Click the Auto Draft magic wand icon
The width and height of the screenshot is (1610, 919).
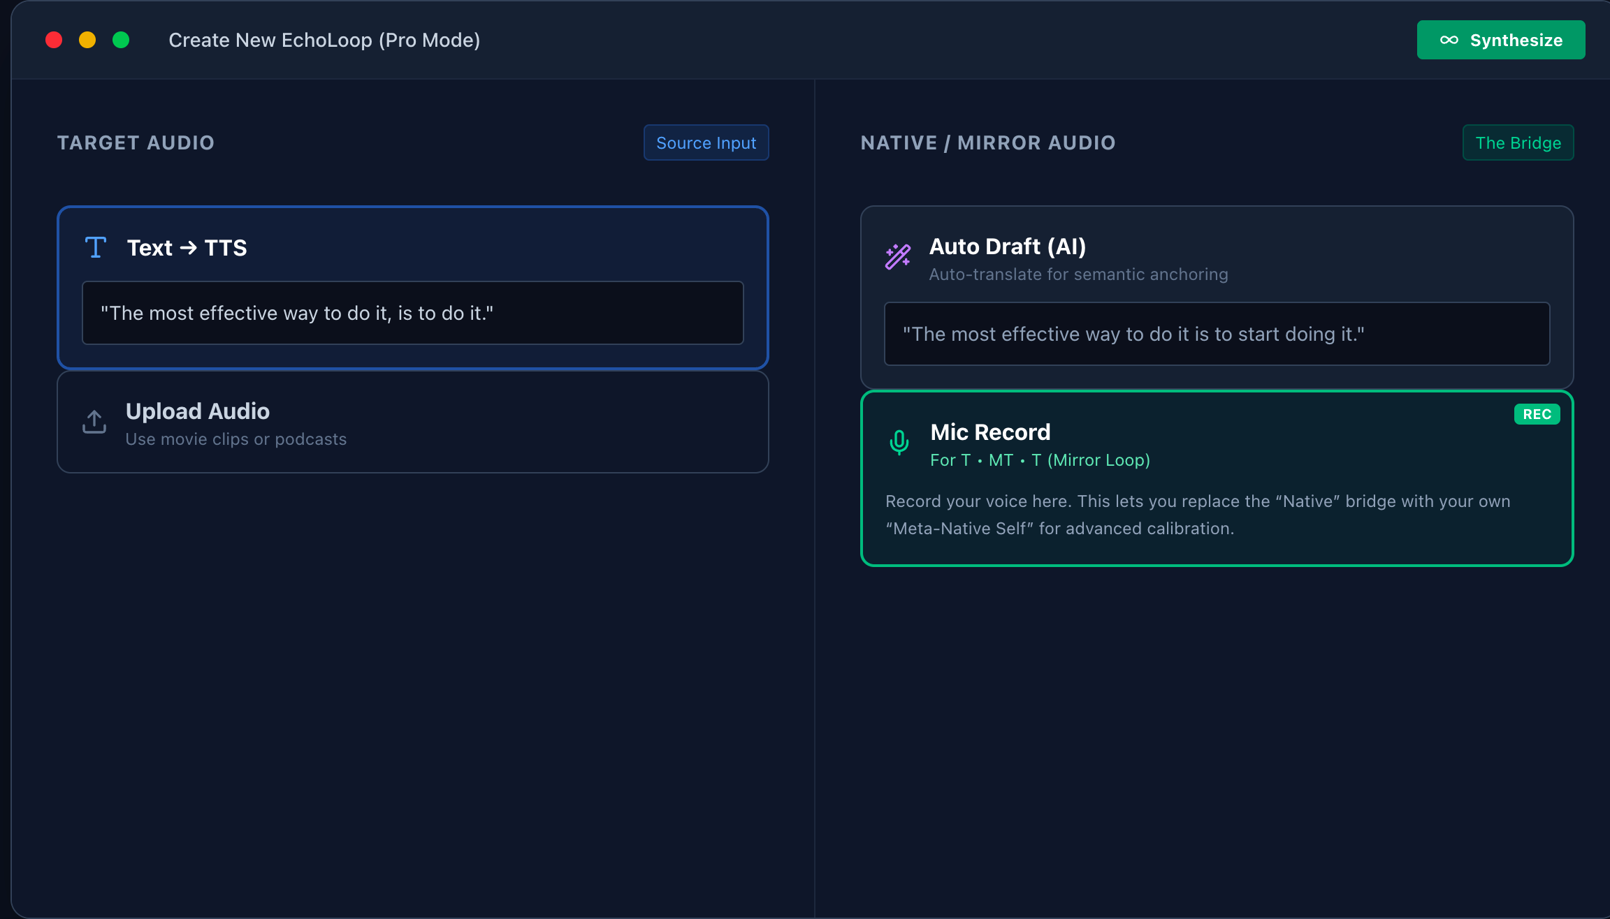[x=898, y=256]
